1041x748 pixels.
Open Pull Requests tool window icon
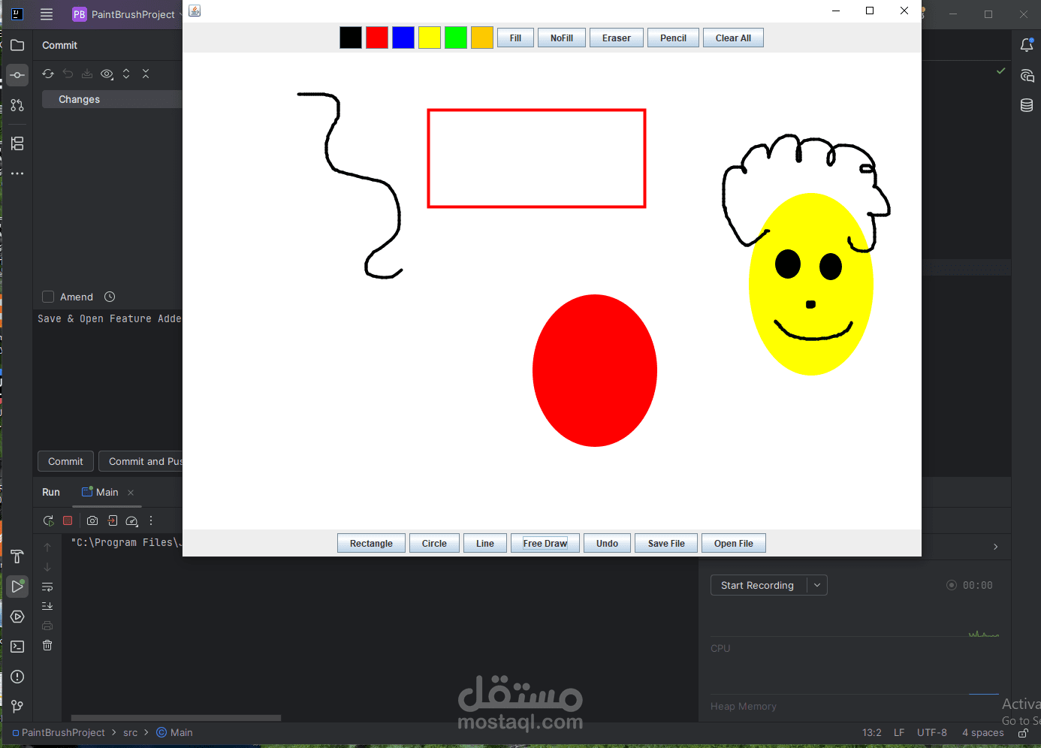tap(17, 105)
